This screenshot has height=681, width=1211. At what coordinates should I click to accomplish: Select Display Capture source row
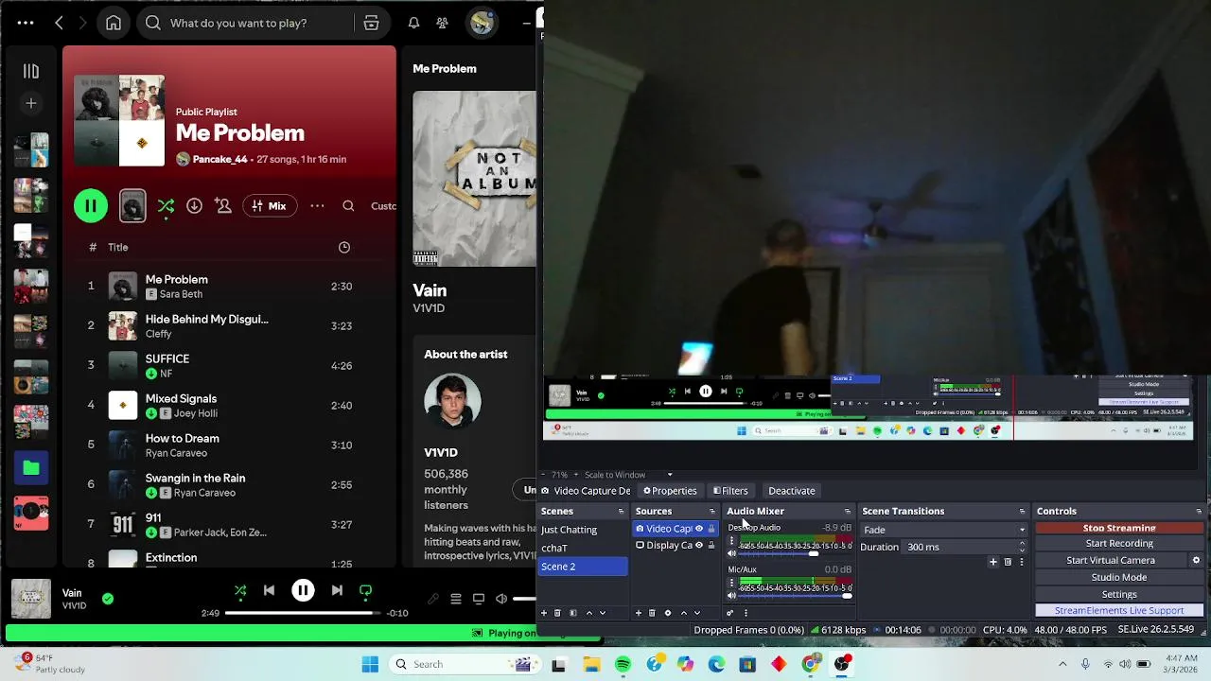(x=676, y=545)
